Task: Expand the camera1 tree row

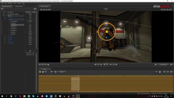Action: pyautogui.click(x=5, y=12)
